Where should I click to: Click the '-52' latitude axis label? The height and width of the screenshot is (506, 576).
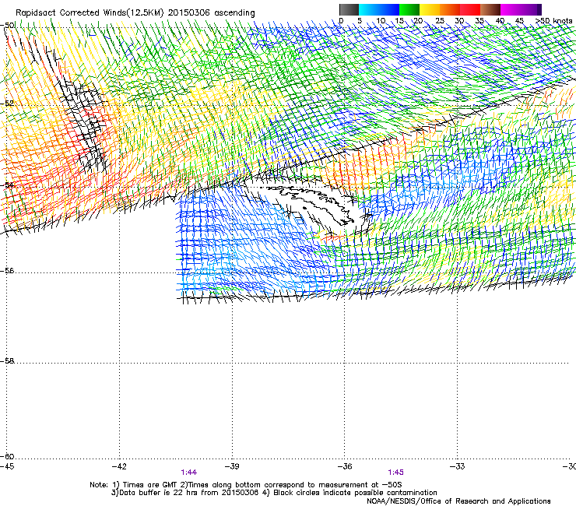click(7, 104)
